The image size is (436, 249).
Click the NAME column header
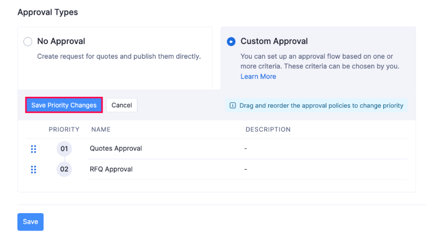[x=101, y=129]
